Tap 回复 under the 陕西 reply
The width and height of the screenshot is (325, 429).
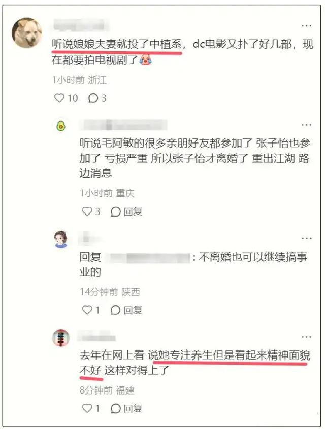coord(126,310)
